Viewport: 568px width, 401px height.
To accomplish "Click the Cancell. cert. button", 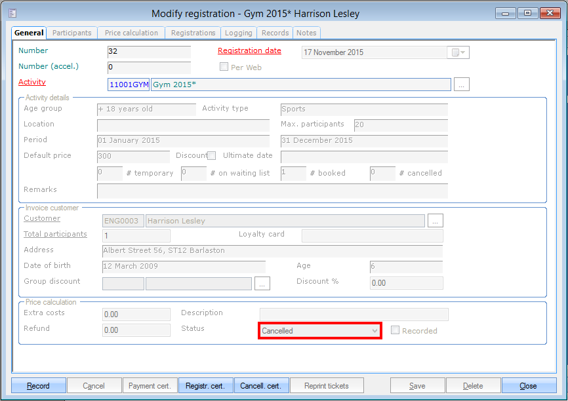I will click(x=261, y=386).
